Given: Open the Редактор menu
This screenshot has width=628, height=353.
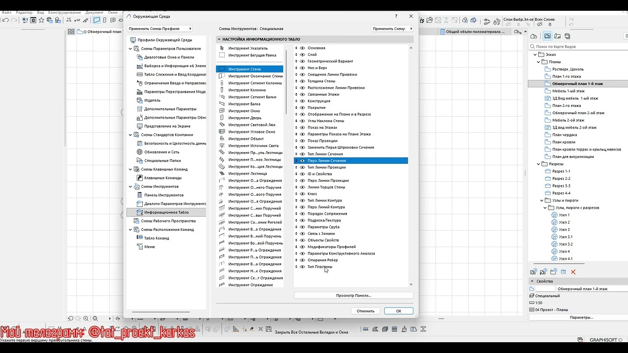Looking at the screenshot, I should [24, 12].
